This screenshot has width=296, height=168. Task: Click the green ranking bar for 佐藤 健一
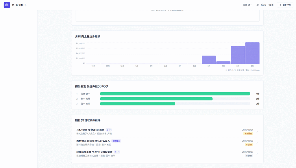tap(175, 94)
